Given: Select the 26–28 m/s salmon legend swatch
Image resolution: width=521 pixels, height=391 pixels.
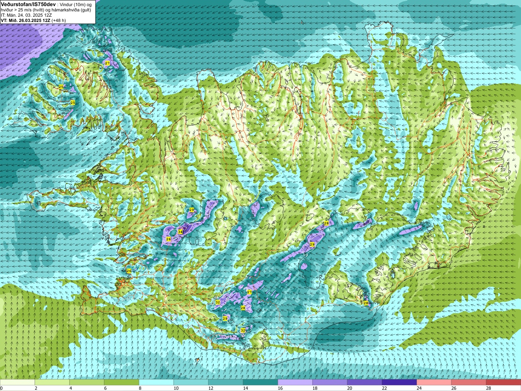Looking at the screenshot, I should 469,382.
